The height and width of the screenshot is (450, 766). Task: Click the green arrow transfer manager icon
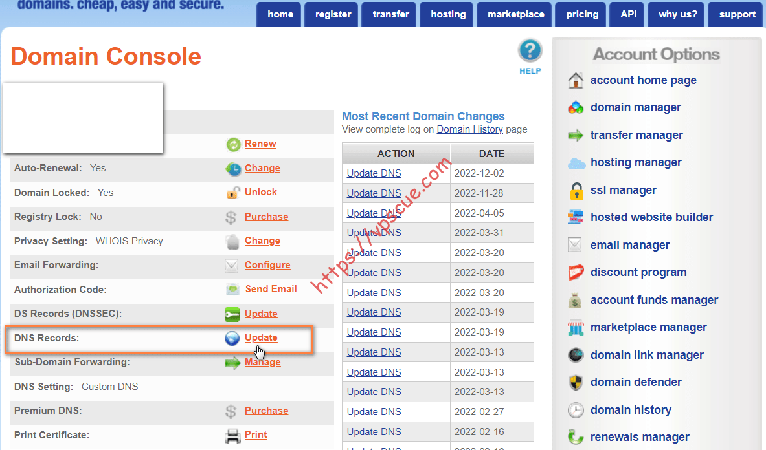(x=576, y=136)
